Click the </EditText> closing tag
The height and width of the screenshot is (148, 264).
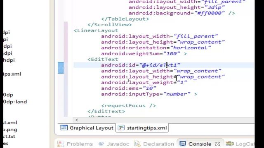tap(106, 111)
